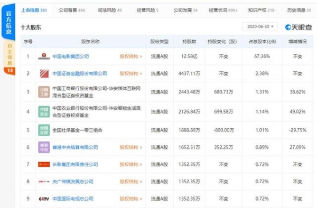
Task: Open the 历史信息 tab
Action: tap(299, 10)
